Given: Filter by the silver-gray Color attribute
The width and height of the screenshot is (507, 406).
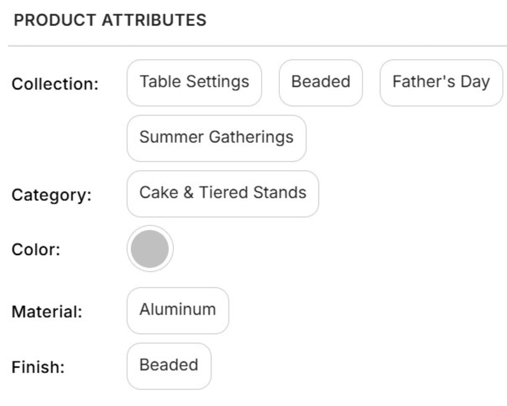Looking at the screenshot, I should click(150, 249).
